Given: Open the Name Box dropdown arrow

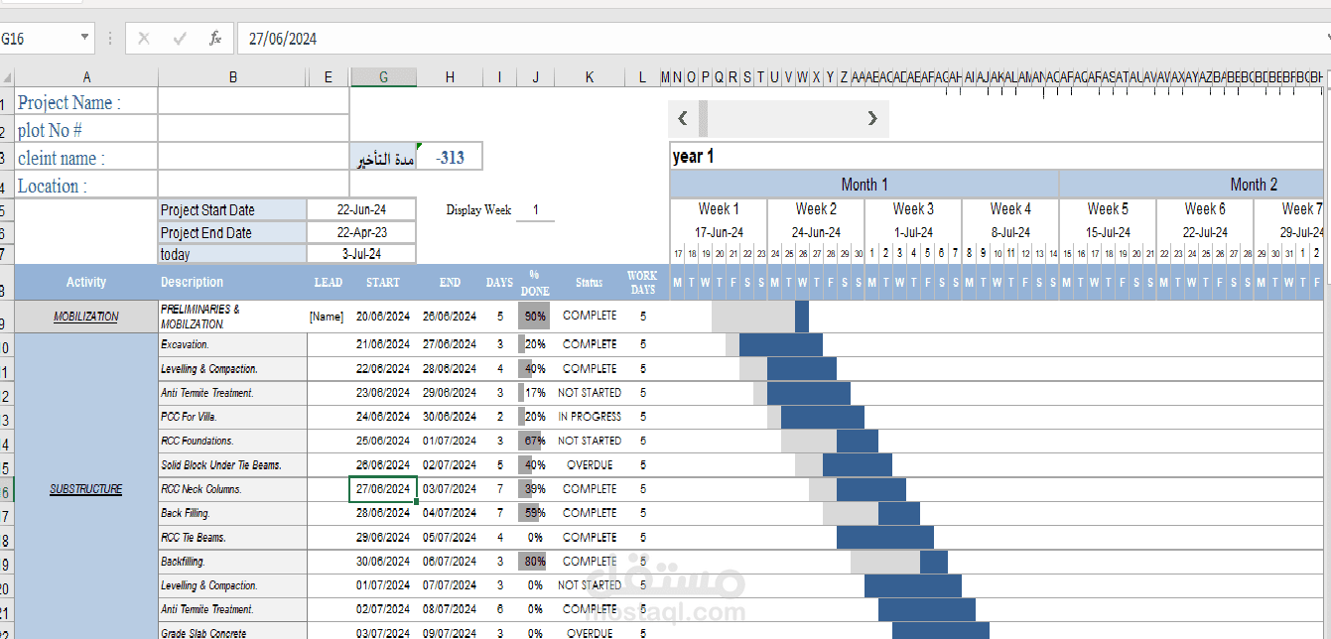Looking at the screenshot, I should tap(84, 39).
